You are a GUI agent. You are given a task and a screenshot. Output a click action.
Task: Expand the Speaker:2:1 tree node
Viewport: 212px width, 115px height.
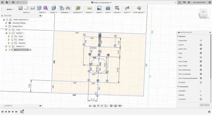pos(6,46)
